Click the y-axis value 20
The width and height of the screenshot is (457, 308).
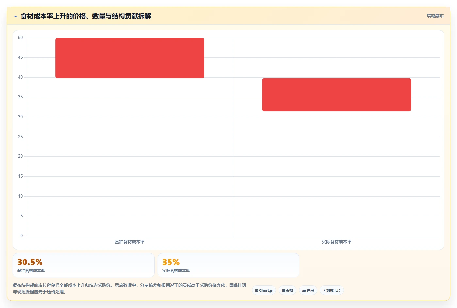coord(20,156)
